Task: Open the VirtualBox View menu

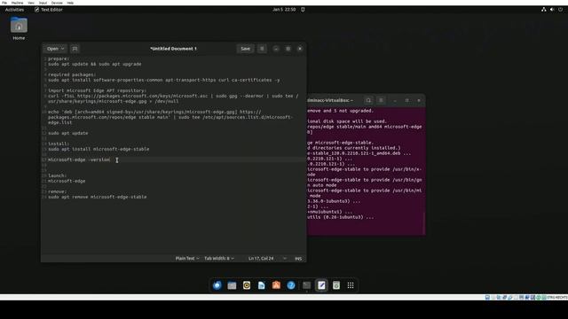Action: (31, 3)
